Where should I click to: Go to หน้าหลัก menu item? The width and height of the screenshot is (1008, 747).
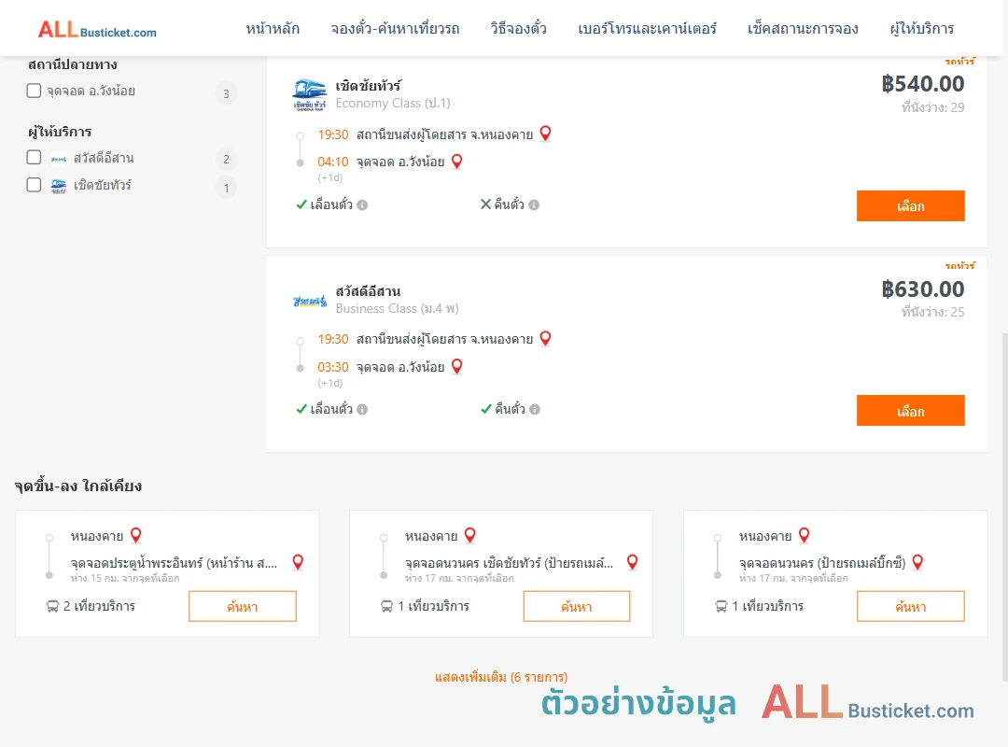273,29
